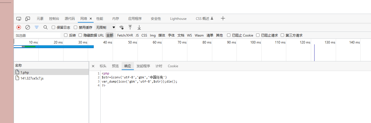Stop recording the network log
371x123 pixels.
19,27
